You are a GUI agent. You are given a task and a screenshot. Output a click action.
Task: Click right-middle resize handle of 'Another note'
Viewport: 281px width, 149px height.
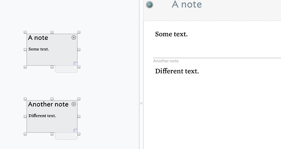[x=79, y=116]
